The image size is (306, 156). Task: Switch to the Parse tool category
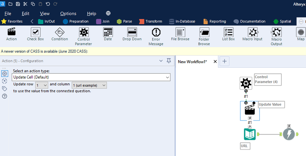(x=124, y=21)
